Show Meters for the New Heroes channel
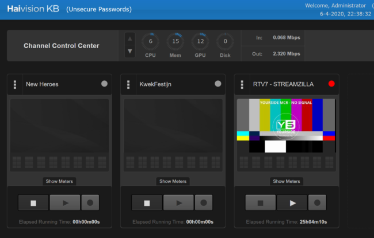The width and height of the screenshot is (374, 238). coord(60,181)
